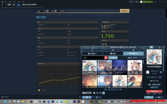This screenshot has width=167, height=104.
Task: Open the 改动说明 change notes tab
Action: (x=62, y=11)
